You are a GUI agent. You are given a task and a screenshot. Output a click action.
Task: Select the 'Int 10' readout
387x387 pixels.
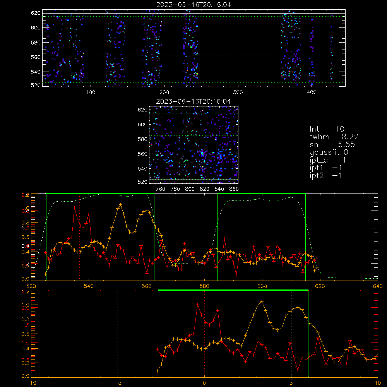(327, 129)
